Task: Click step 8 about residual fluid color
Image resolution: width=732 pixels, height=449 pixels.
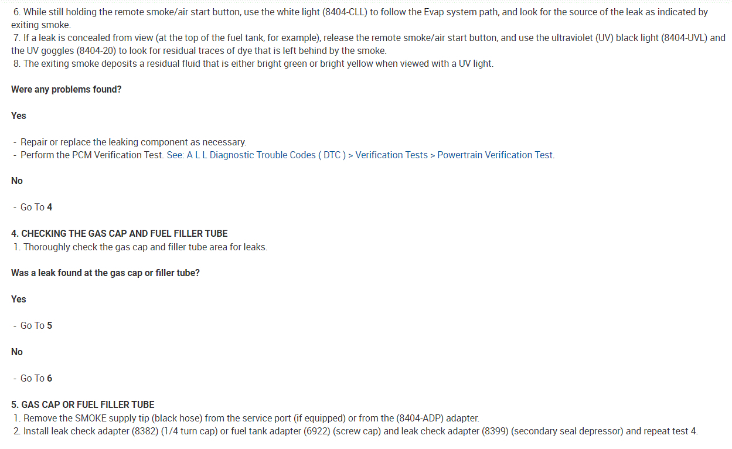Action: pos(258,63)
